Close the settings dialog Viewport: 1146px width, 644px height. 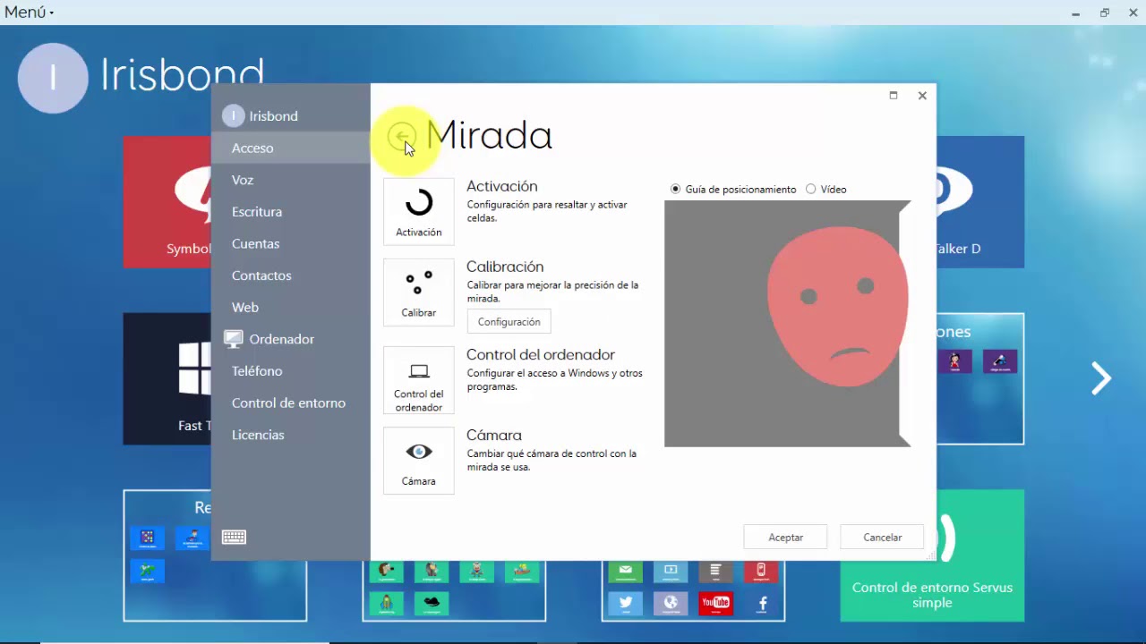(922, 96)
